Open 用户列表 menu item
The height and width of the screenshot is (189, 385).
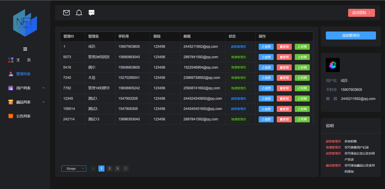pyautogui.click(x=23, y=88)
